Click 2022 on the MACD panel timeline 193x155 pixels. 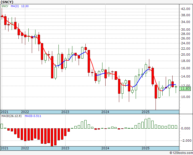click(25, 148)
